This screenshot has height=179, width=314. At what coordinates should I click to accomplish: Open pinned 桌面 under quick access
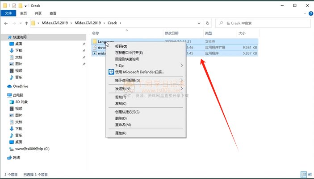point(19,44)
